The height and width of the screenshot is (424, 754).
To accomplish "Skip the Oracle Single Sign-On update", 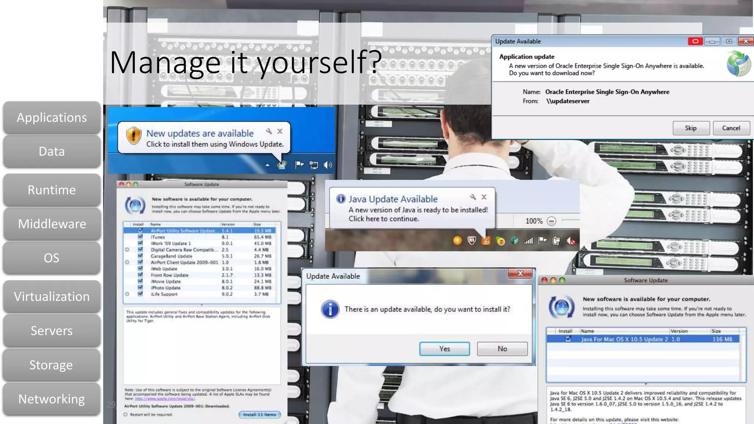I will (x=691, y=128).
